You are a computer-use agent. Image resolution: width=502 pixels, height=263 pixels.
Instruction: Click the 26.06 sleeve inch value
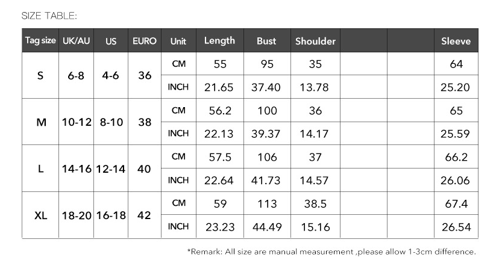[x=455, y=180]
